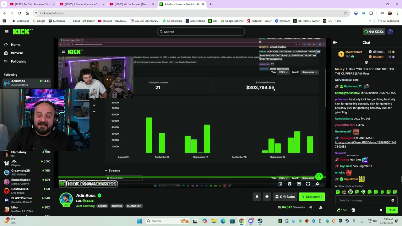402x226 pixels.
Task: Mute the AdinRoss Stream browser tab
Action: [x=198, y=4]
